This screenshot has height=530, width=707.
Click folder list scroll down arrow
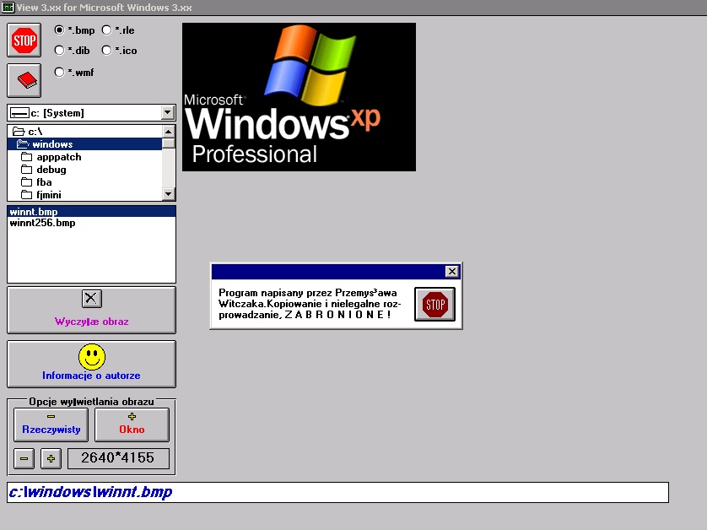click(168, 194)
